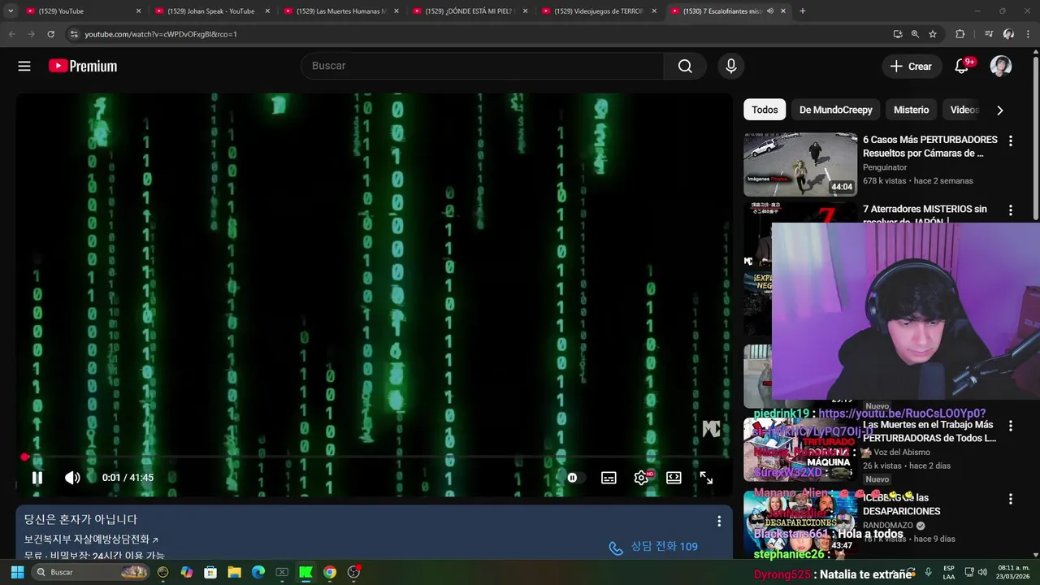This screenshot has width=1040, height=585.
Task: Go to YouTube Premium home logo
Action: click(x=83, y=67)
